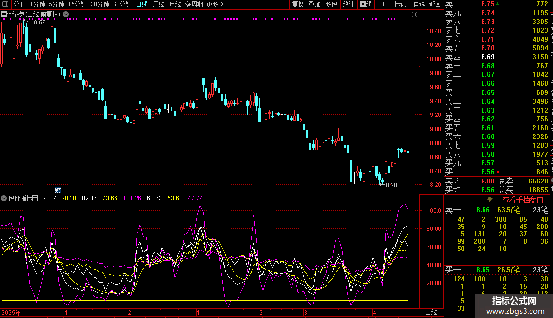
Task: Add the stock via +自选
Action: [x=417, y=4]
